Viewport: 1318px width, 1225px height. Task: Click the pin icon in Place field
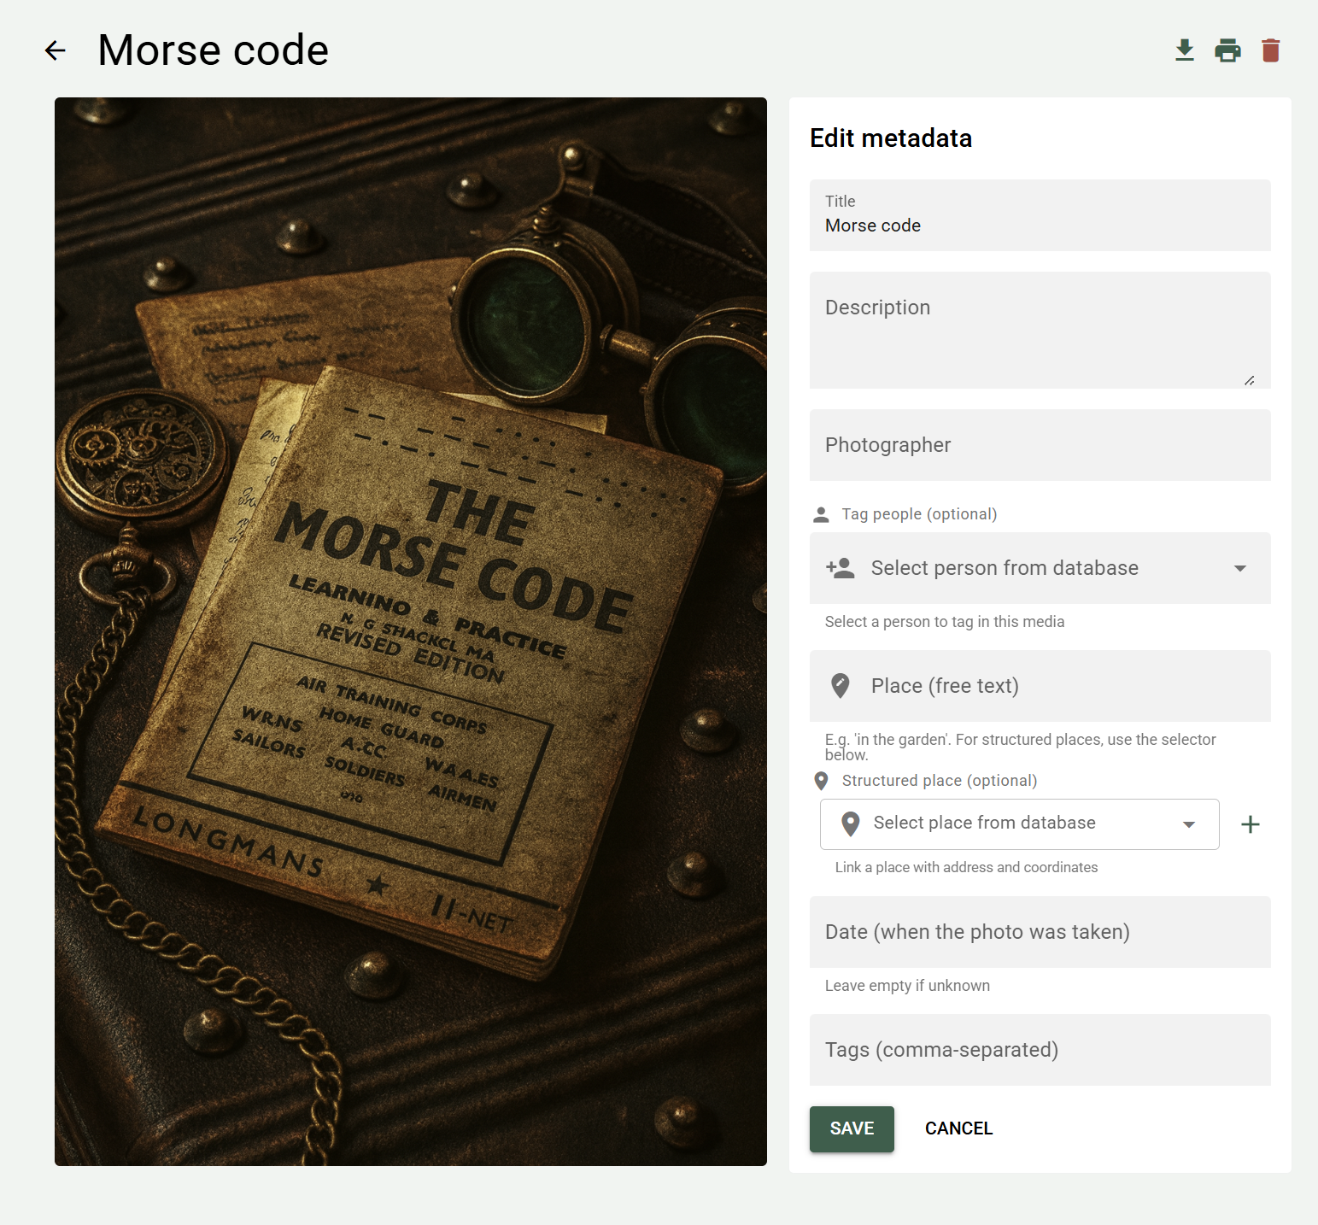coord(841,686)
